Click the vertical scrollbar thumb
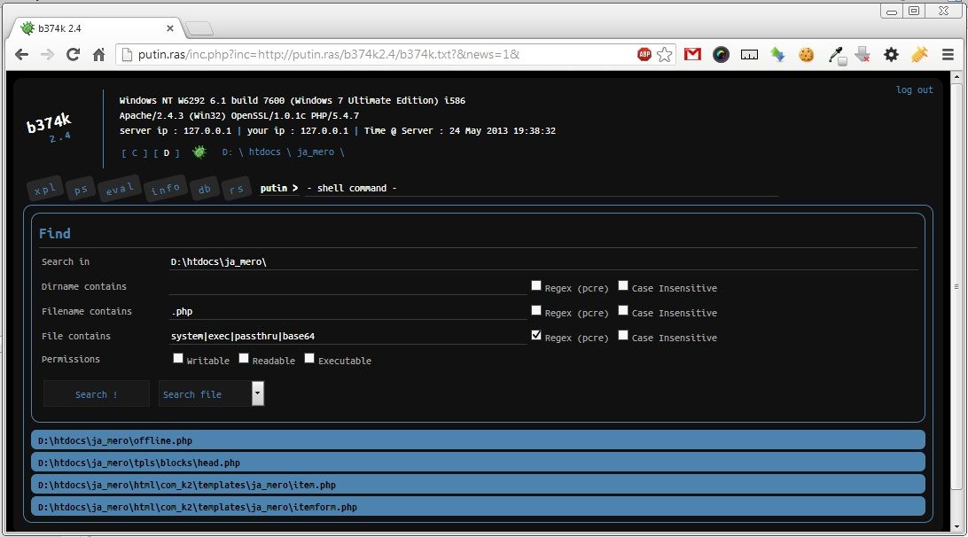The width and height of the screenshot is (968, 537). pyautogui.click(x=956, y=286)
